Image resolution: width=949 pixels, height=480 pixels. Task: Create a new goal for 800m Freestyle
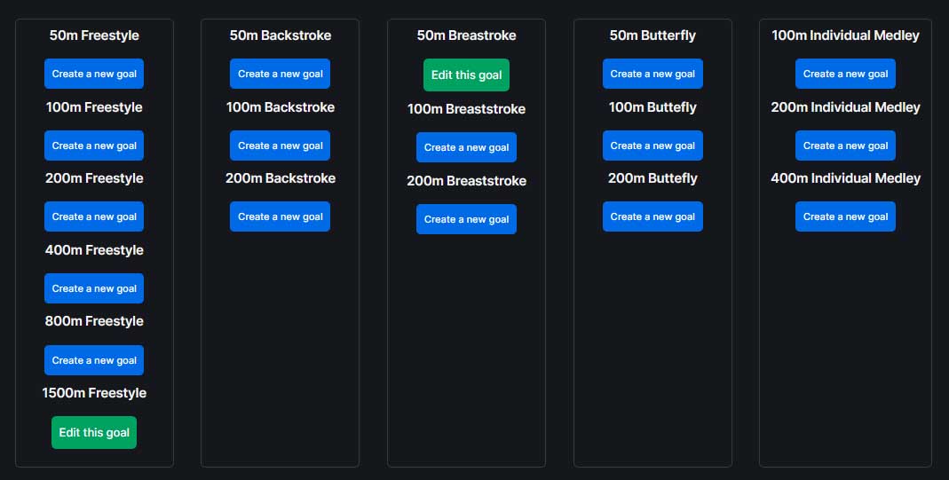[94, 360]
